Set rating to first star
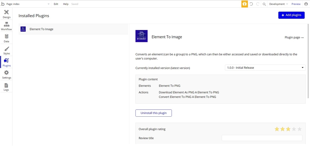 (x=277, y=129)
